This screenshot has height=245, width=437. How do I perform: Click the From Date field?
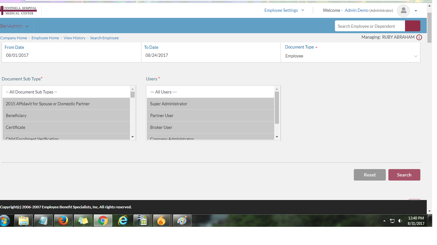click(72, 55)
